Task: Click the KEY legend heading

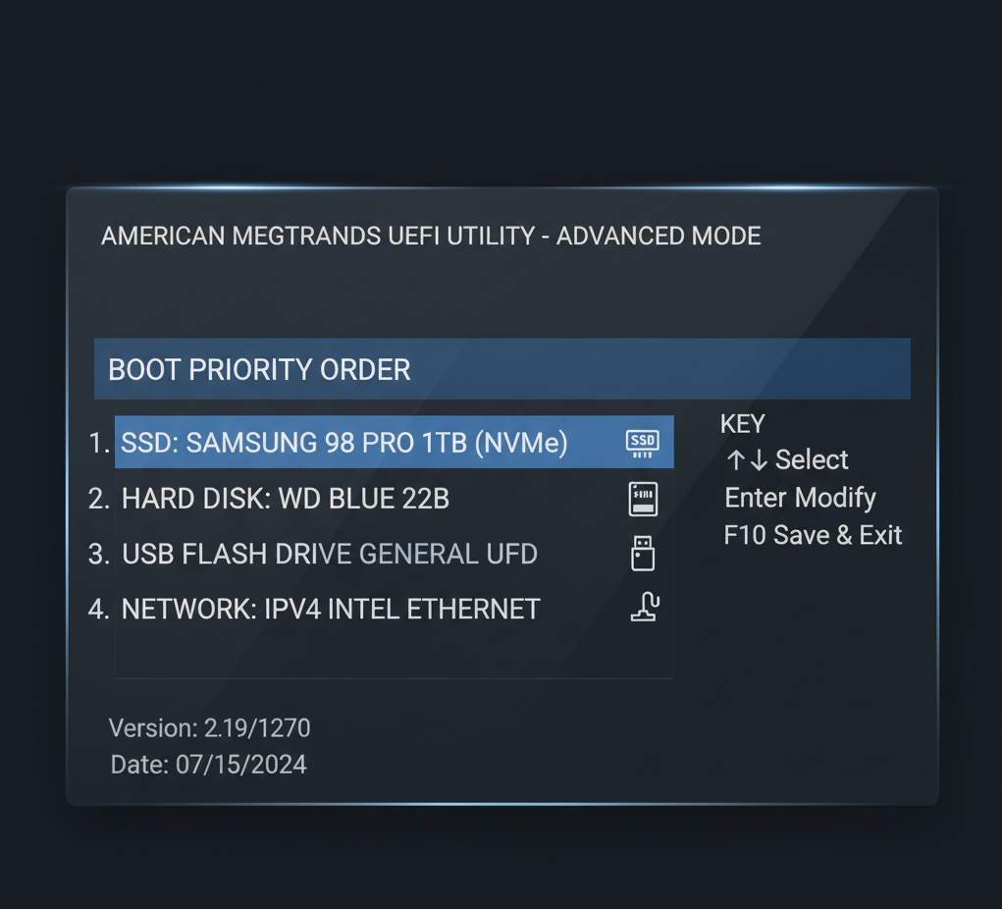Action: [743, 424]
